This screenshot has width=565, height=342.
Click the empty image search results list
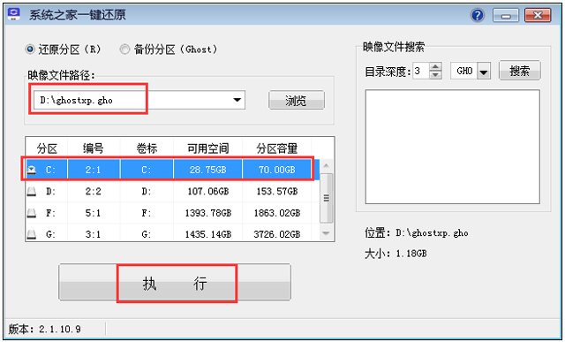[x=453, y=147]
